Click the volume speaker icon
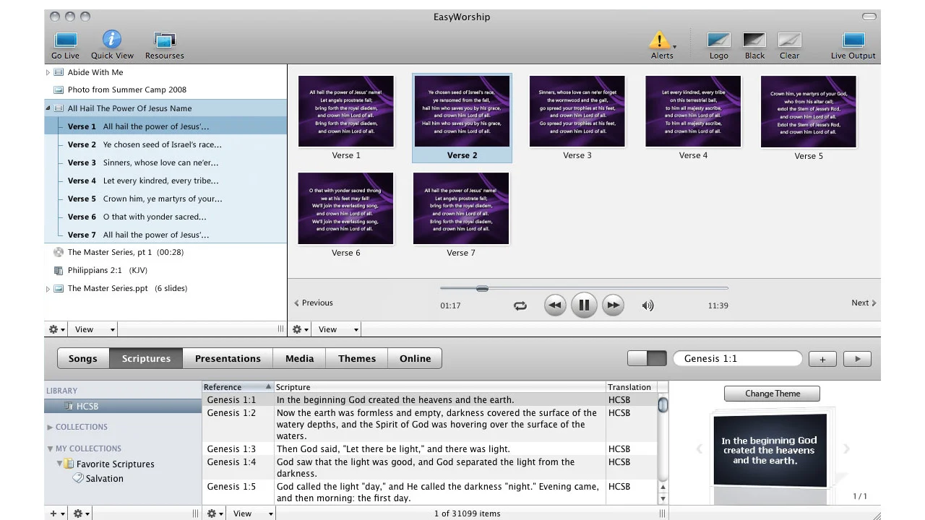Image resolution: width=925 pixels, height=520 pixels. pos(647,305)
